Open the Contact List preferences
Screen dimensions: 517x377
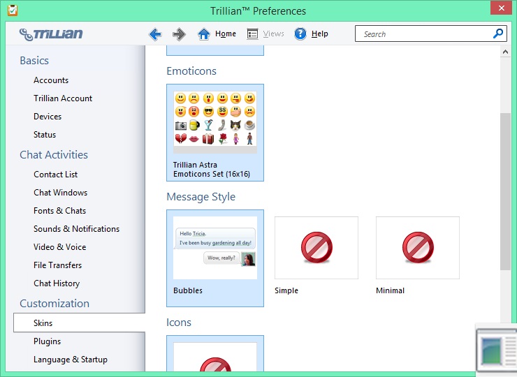56,175
